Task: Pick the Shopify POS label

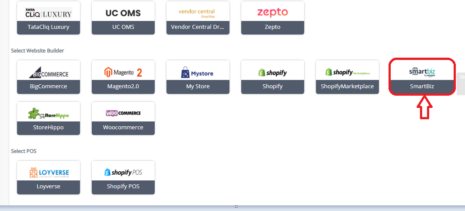Action: [x=123, y=187]
